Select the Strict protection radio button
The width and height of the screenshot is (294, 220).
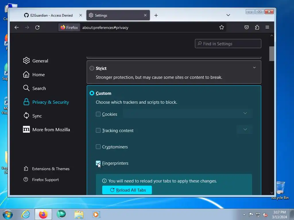[x=92, y=68]
